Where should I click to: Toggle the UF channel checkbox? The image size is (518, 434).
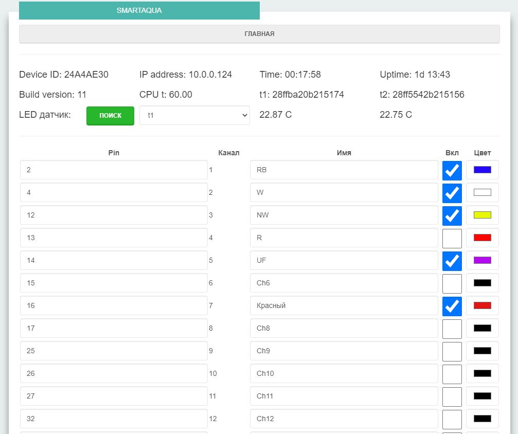(452, 261)
